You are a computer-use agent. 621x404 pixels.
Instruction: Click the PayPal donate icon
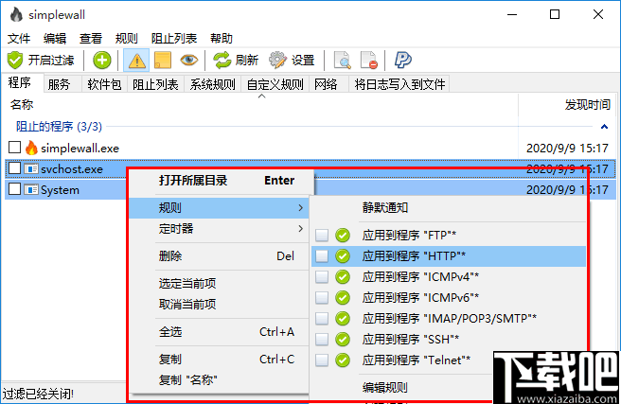click(x=402, y=61)
